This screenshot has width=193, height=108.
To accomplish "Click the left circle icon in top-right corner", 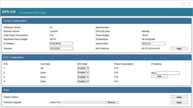I will point(183,4).
